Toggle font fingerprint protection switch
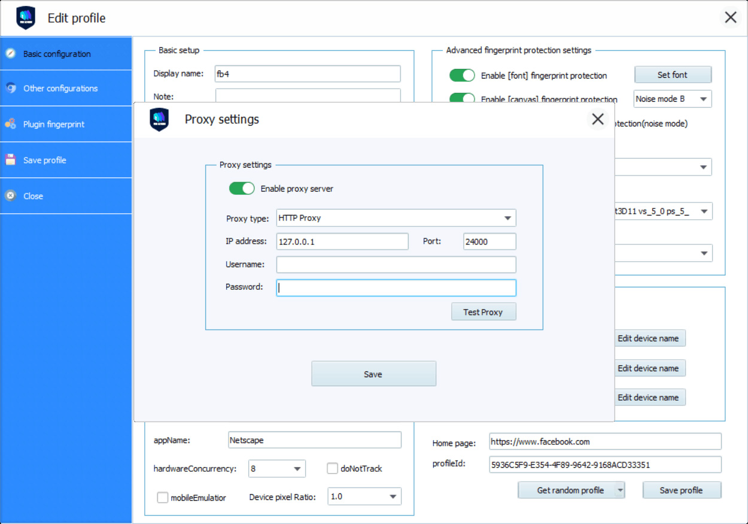Image resolution: width=748 pixels, height=524 pixels. (x=462, y=75)
